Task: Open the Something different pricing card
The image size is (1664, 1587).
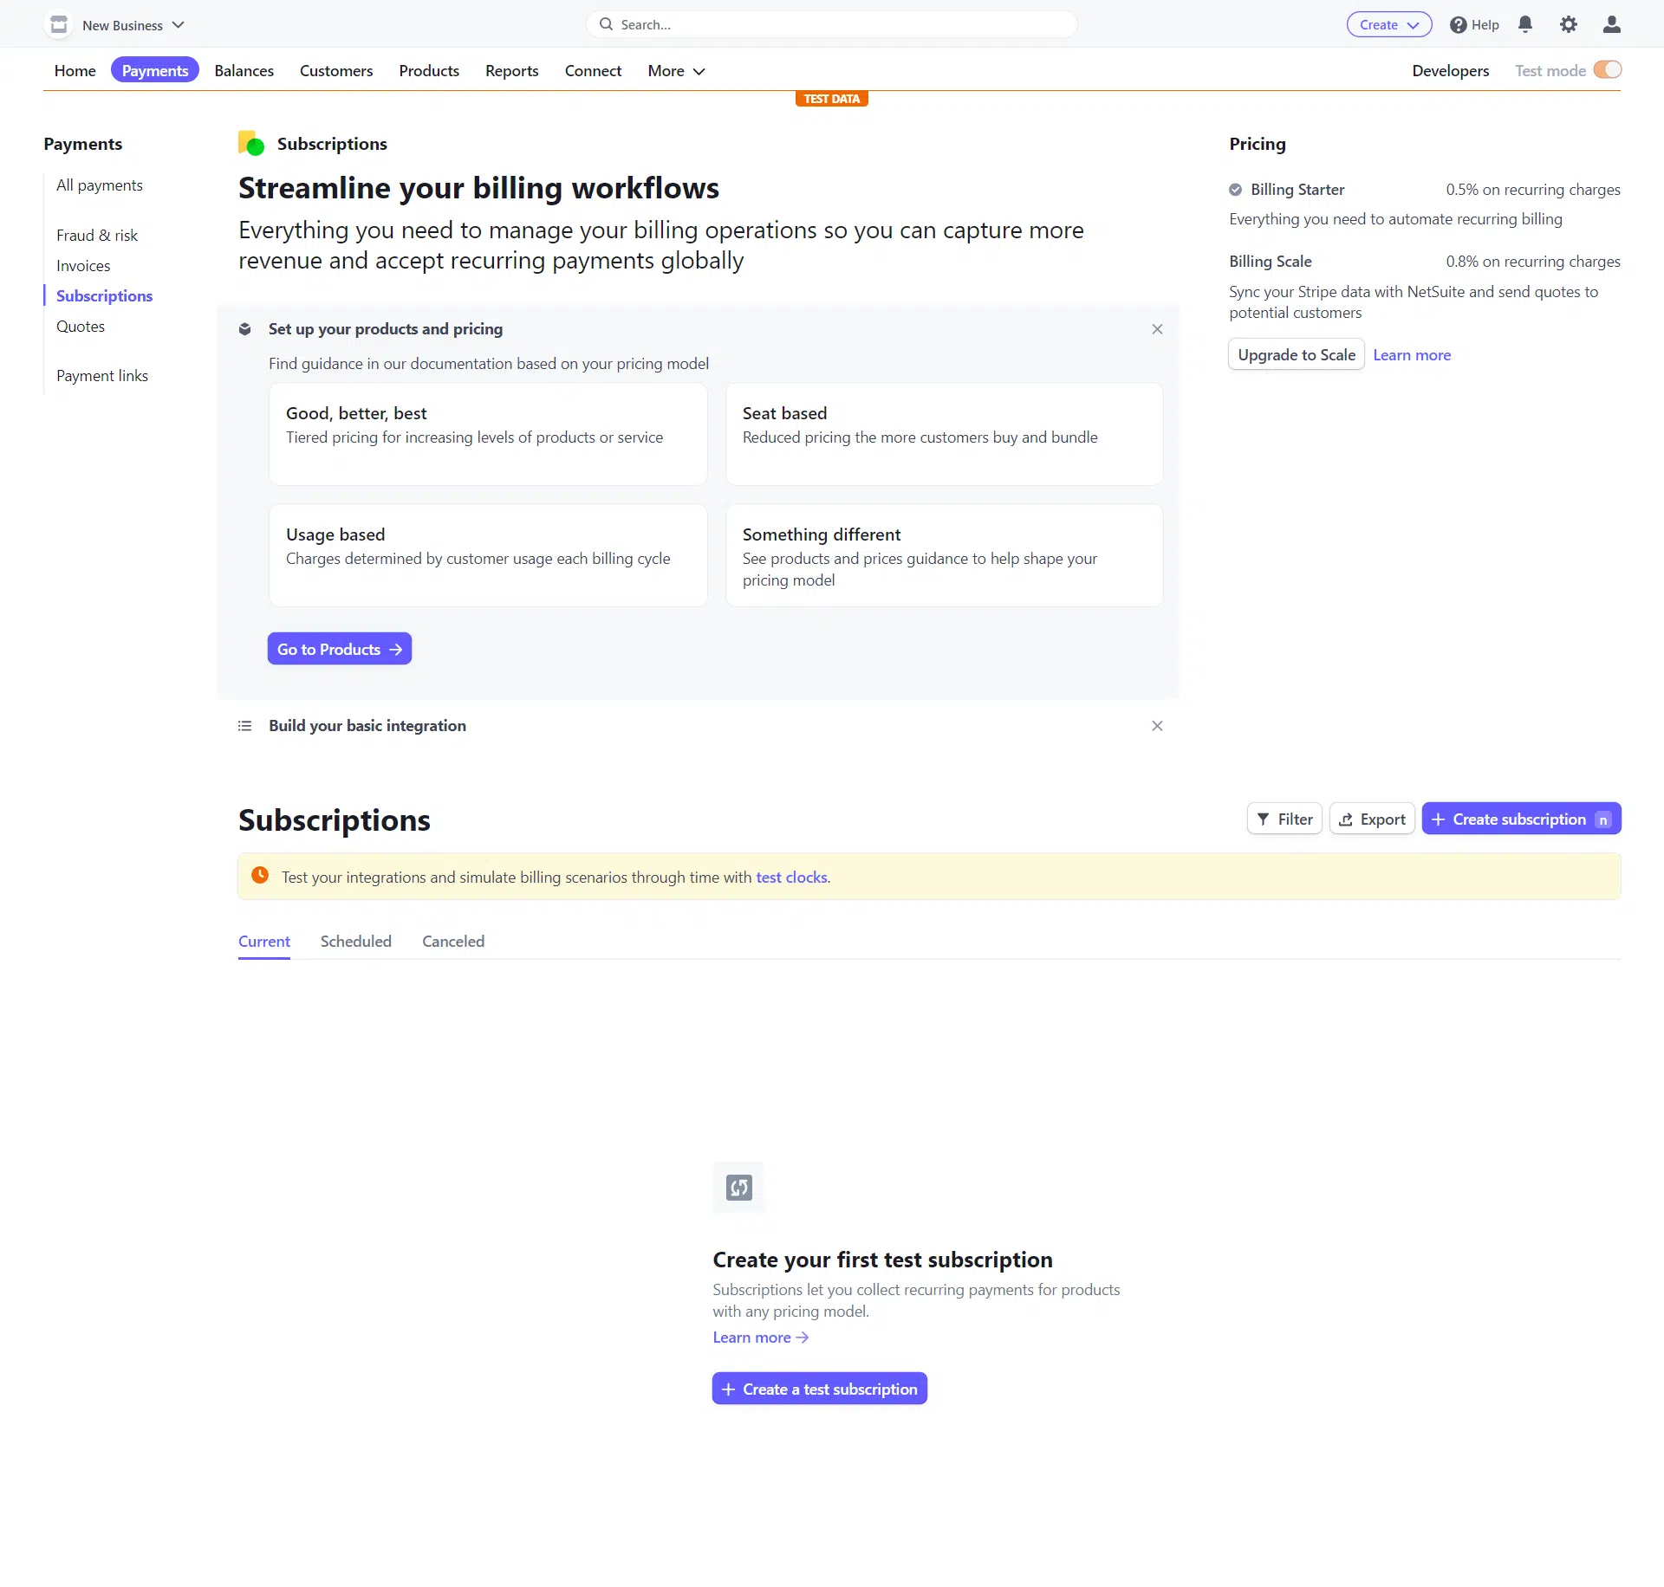Action: coord(944,555)
